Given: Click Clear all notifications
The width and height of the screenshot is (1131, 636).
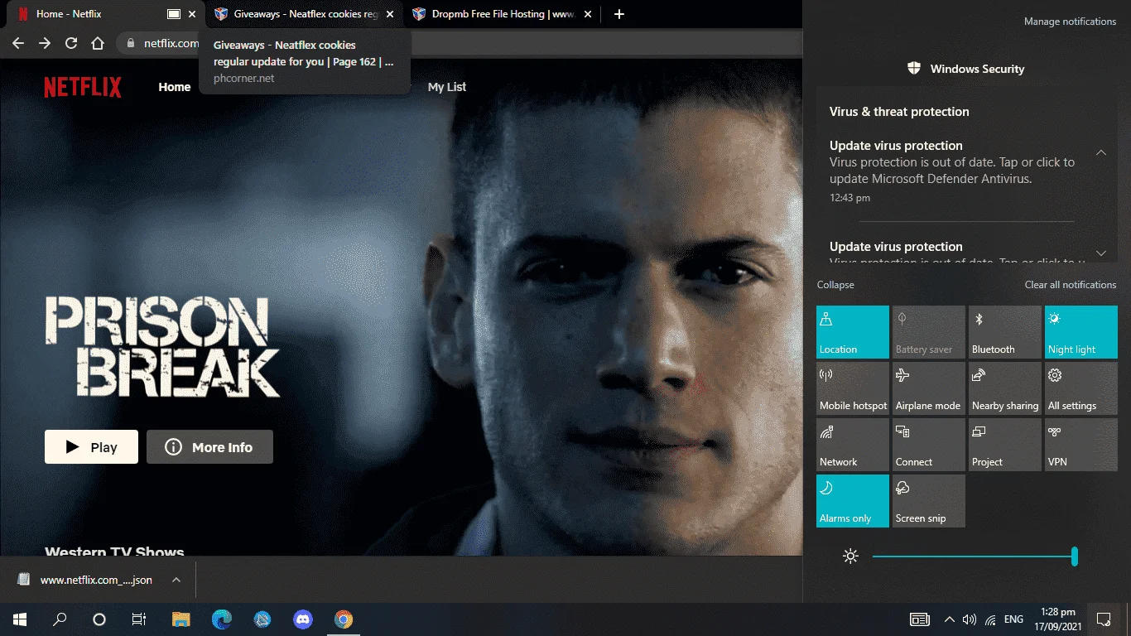Looking at the screenshot, I should tap(1071, 285).
